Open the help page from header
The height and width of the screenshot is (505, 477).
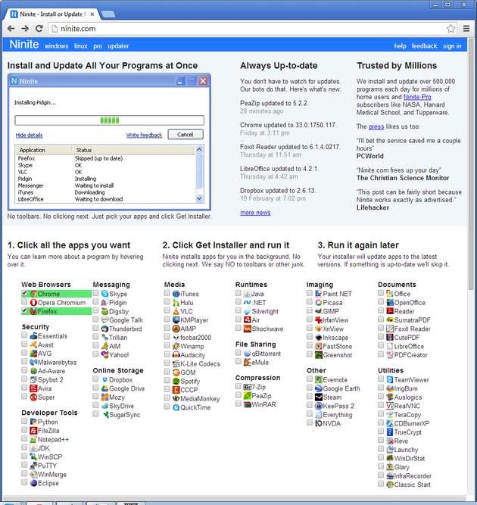[x=400, y=46]
